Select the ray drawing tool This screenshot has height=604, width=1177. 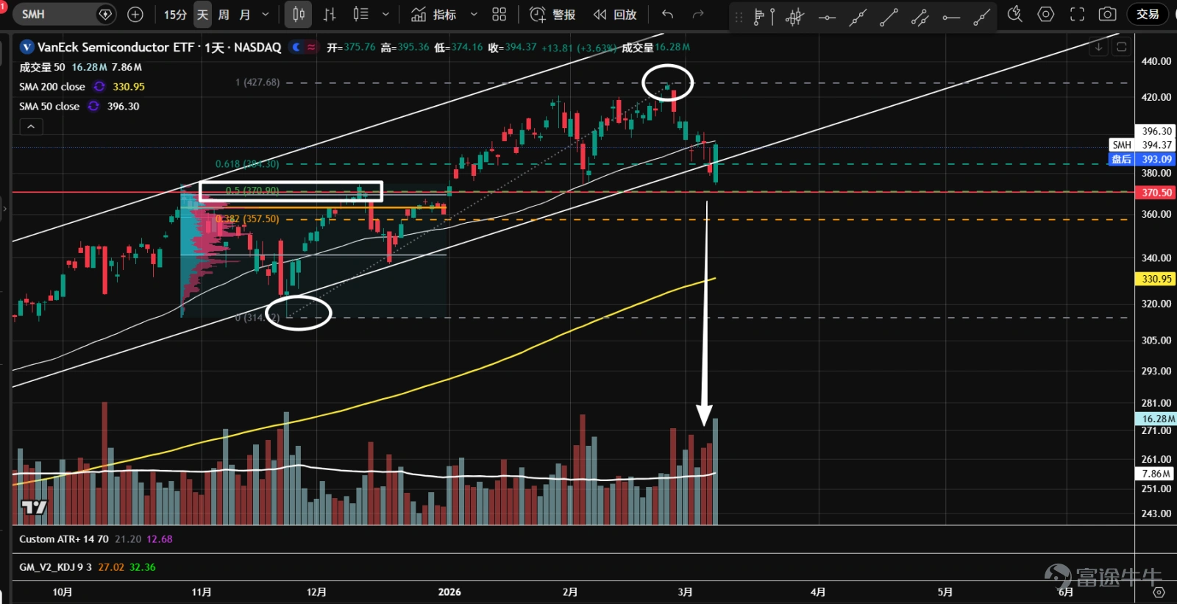(x=981, y=16)
